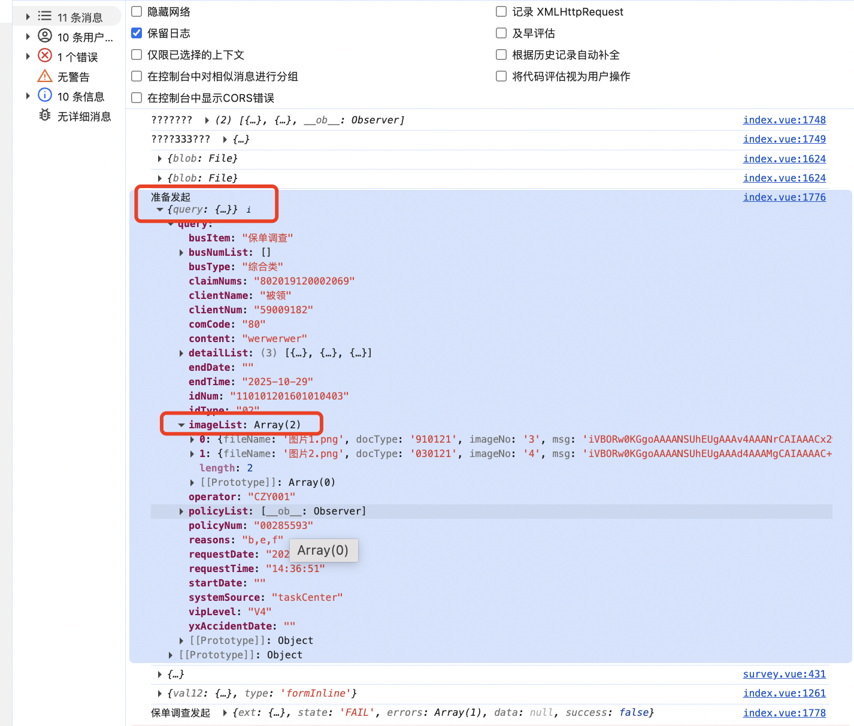Click the vipLevel value "V4"

point(260,612)
